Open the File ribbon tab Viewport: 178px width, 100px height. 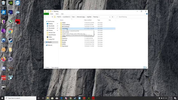pyautogui.click(x=46, y=14)
